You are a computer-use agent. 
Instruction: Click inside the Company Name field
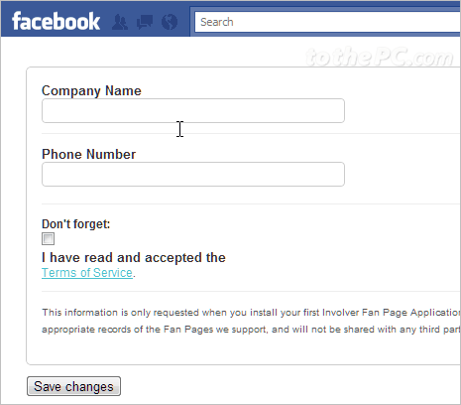pos(193,110)
